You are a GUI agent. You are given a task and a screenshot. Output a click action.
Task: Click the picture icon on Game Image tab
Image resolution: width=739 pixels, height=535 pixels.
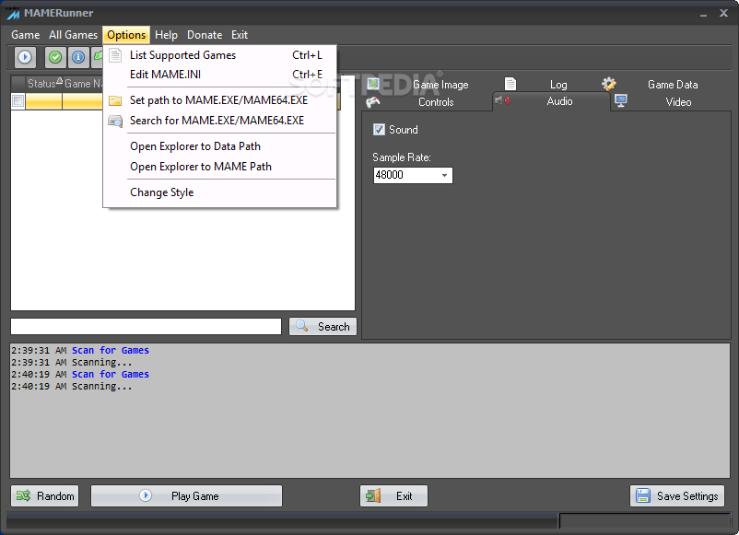pyautogui.click(x=373, y=84)
